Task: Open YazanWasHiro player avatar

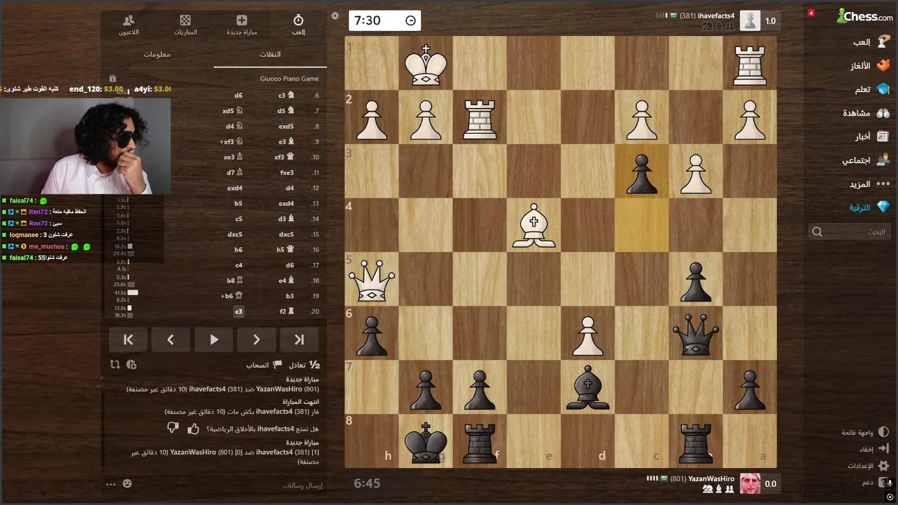Action: coord(750,483)
